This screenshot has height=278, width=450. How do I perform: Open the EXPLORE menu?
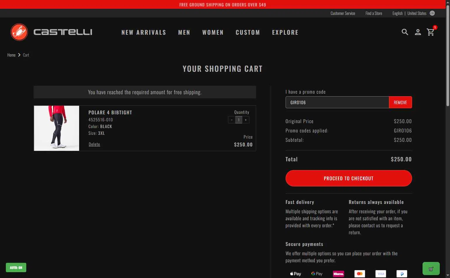coord(285,32)
